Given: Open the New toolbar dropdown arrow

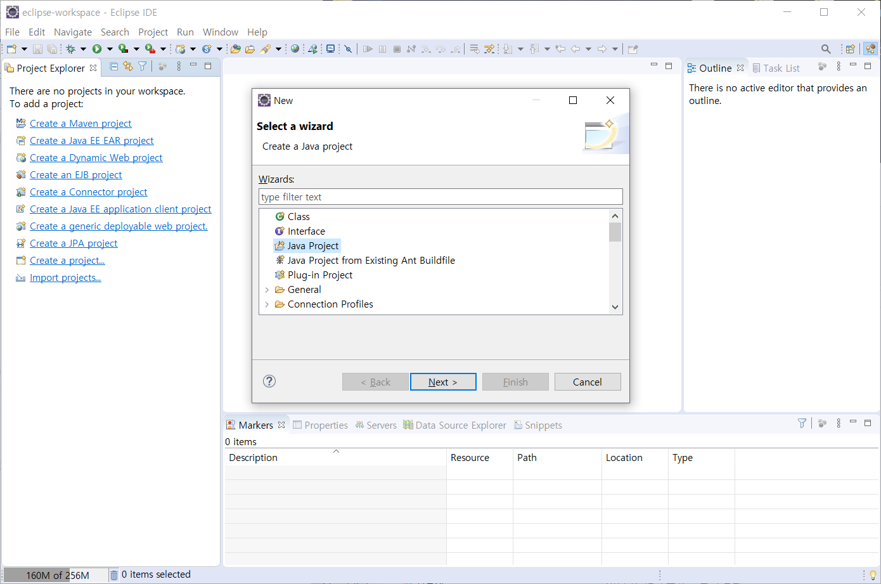Looking at the screenshot, I should (x=24, y=49).
